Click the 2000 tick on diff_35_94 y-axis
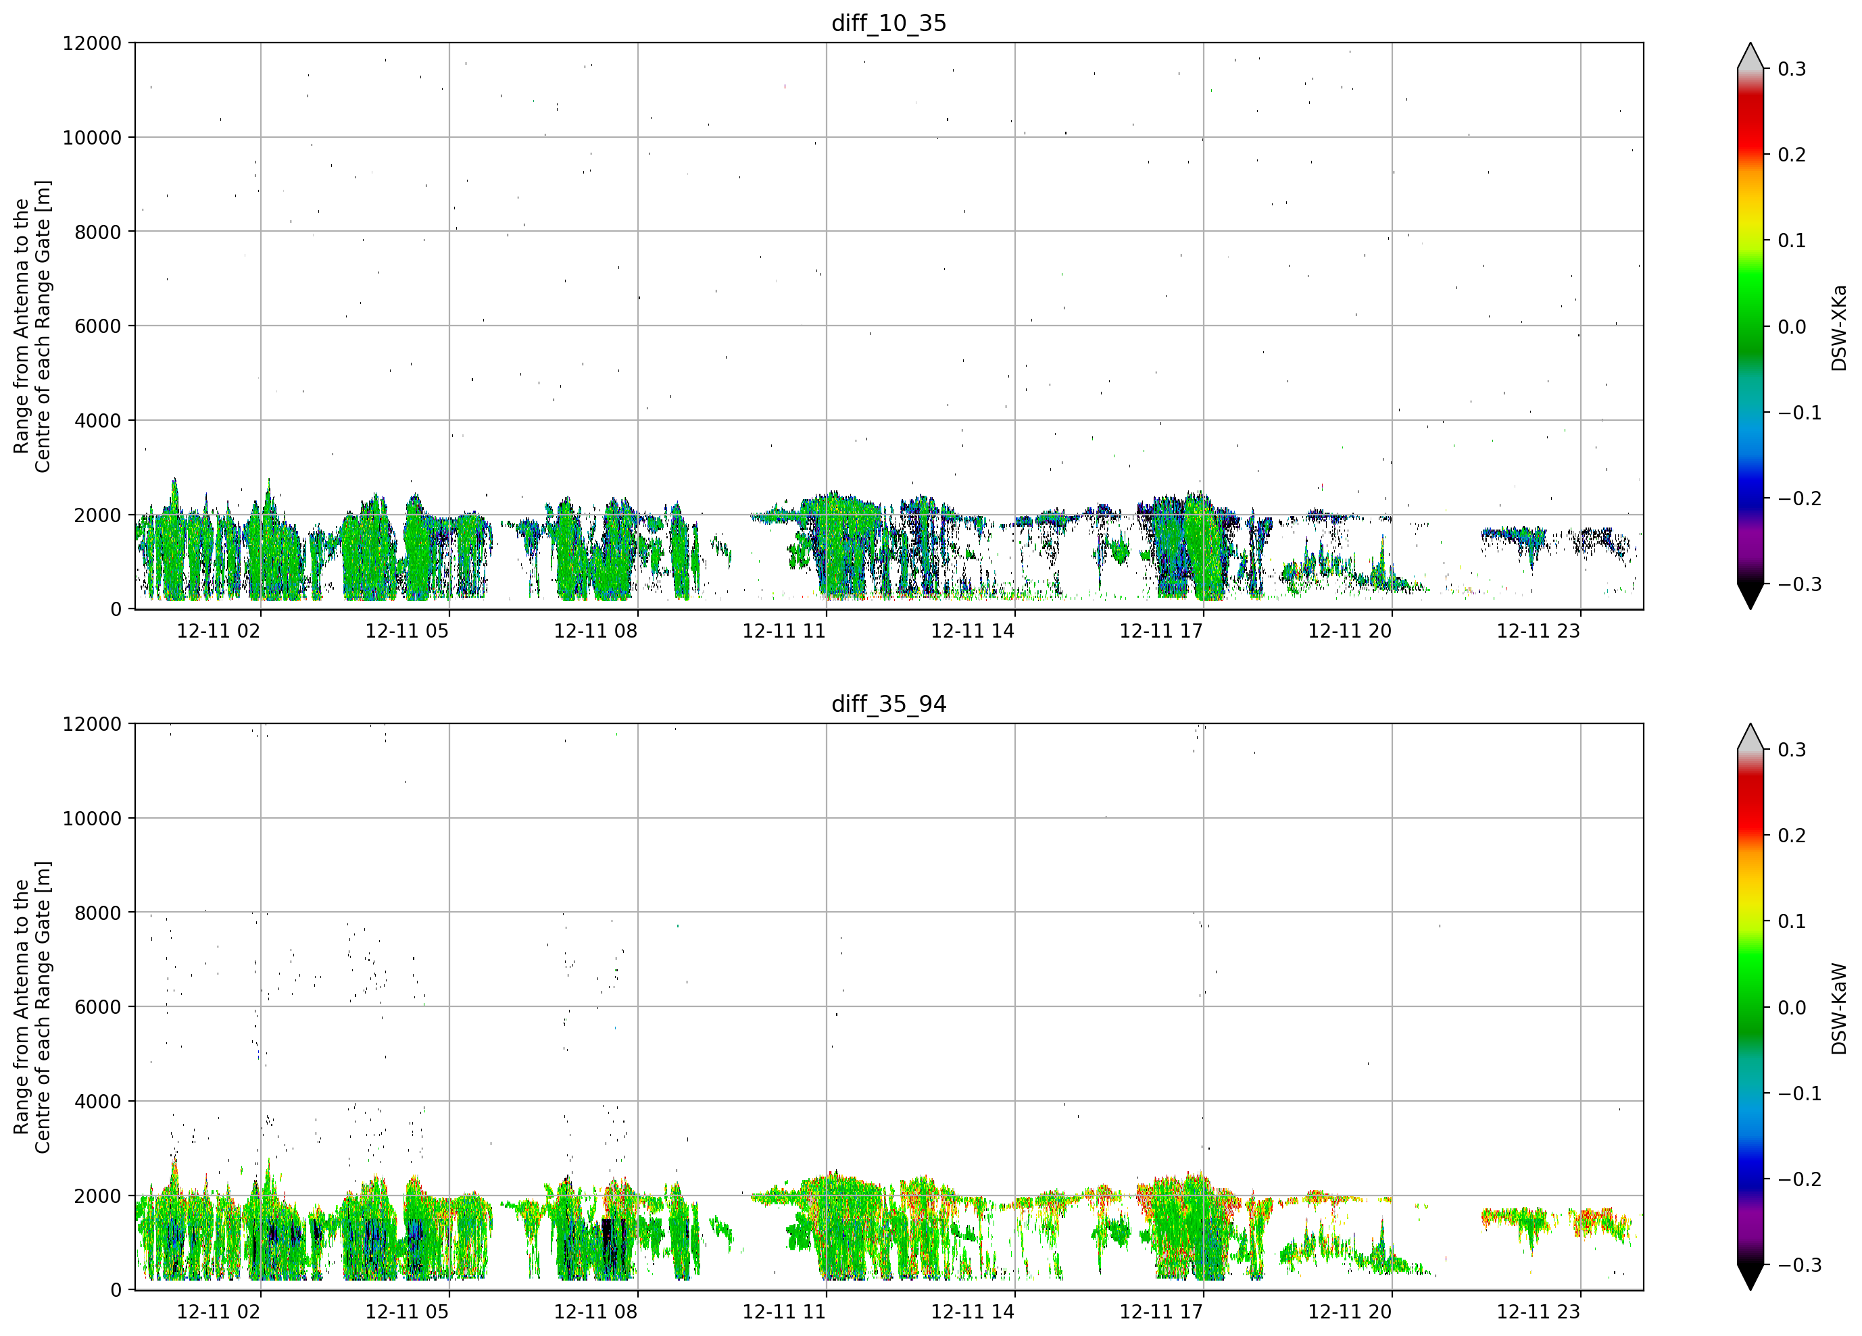1862x1336 pixels. point(98,1196)
